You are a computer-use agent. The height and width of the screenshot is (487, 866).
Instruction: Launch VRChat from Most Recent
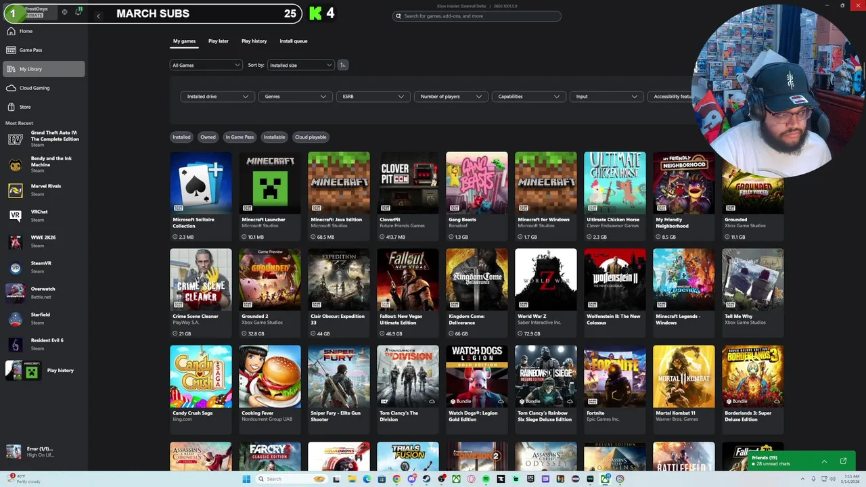pos(44,216)
